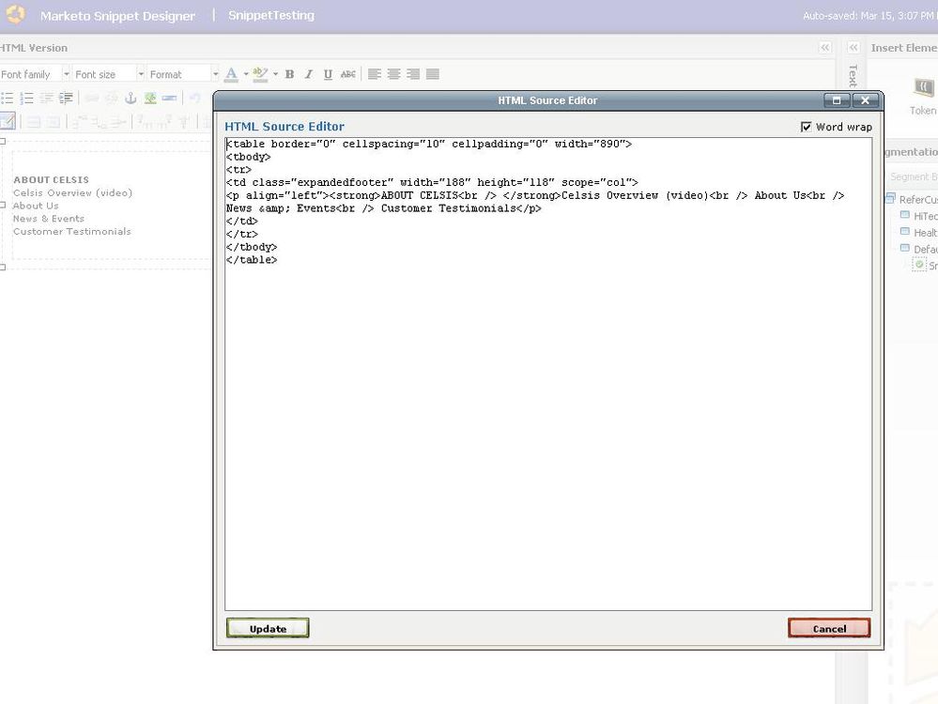This screenshot has width=938, height=704.
Task: Apply underline formatting
Action: pos(328,74)
